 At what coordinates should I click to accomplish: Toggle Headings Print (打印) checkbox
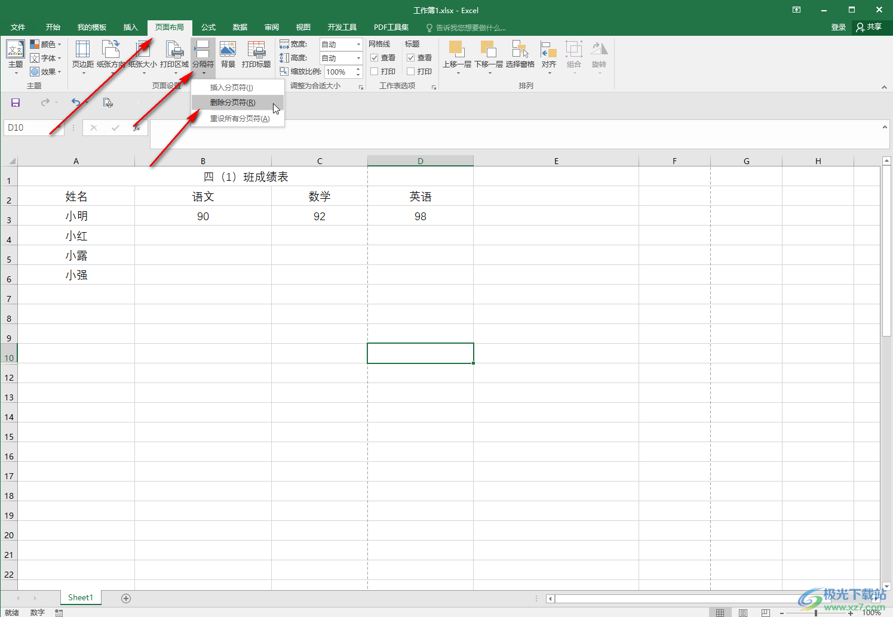point(411,72)
